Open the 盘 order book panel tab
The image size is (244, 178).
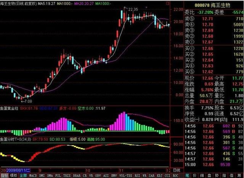(x=209, y=175)
